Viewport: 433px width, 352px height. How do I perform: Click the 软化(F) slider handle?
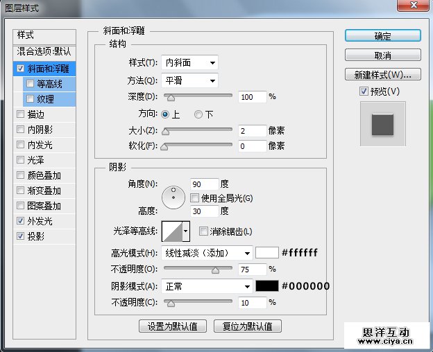pos(164,147)
